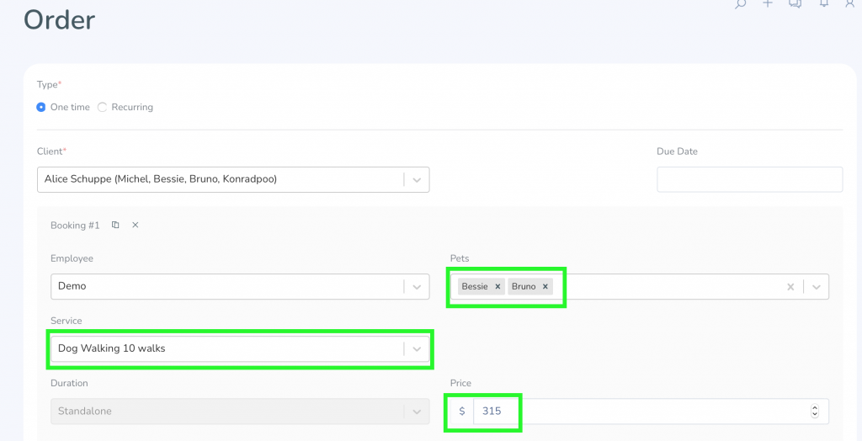Open the chat messages icon at top
The width and height of the screenshot is (862, 441).
pyautogui.click(x=795, y=3)
